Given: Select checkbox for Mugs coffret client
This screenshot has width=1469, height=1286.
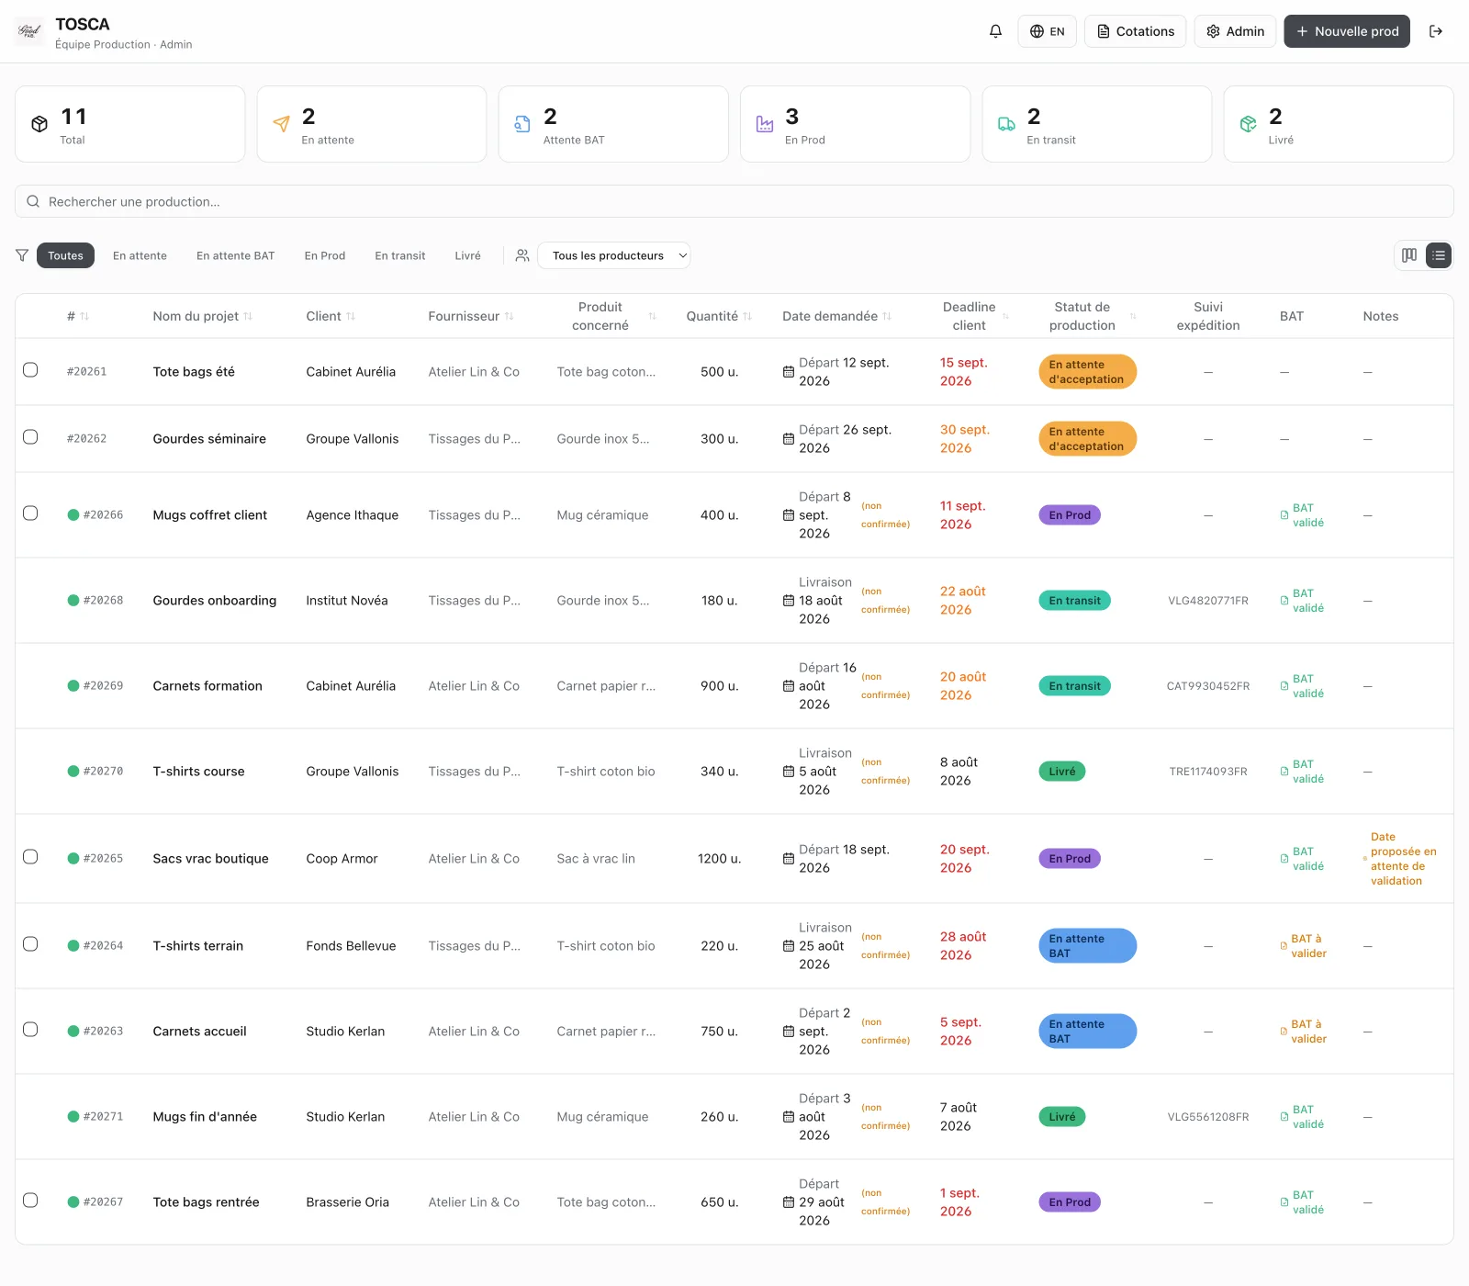Looking at the screenshot, I should 30,513.
